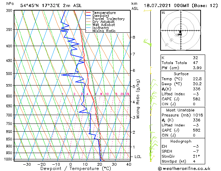Click the 'StmDir' value '21°'
221x171 pixels.
(196, 157)
